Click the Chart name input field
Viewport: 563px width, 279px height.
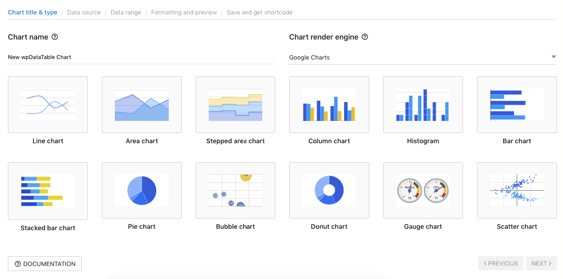point(141,57)
